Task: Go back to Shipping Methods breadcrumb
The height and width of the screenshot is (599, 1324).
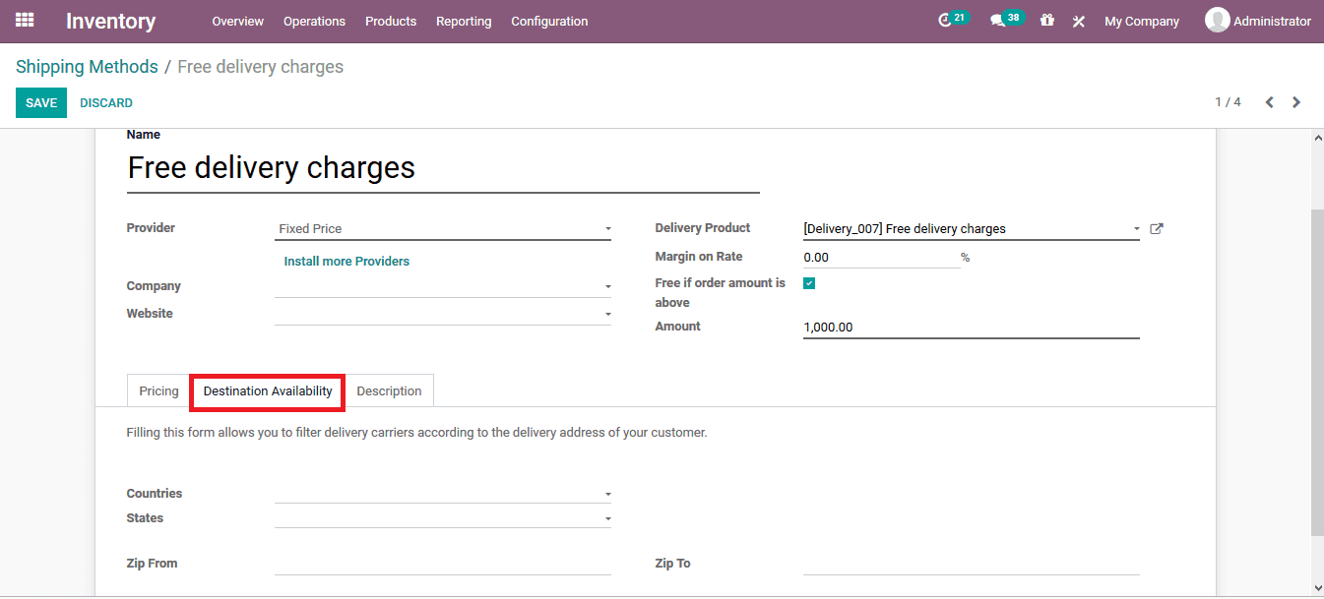Action: click(87, 67)
